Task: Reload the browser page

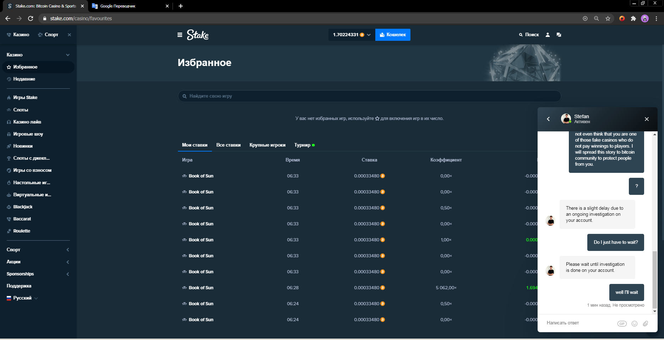Action: [31, 18]
